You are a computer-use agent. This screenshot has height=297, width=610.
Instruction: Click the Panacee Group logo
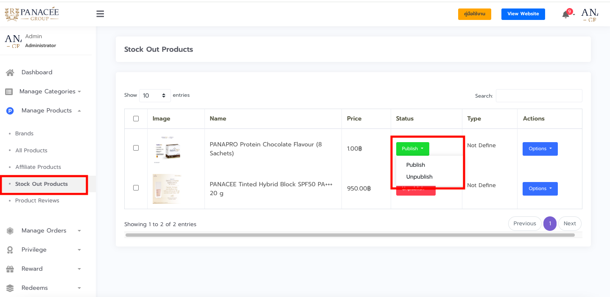31,14
